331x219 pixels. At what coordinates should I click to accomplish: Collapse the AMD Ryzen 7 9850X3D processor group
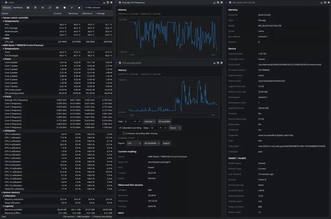[2, 45]
